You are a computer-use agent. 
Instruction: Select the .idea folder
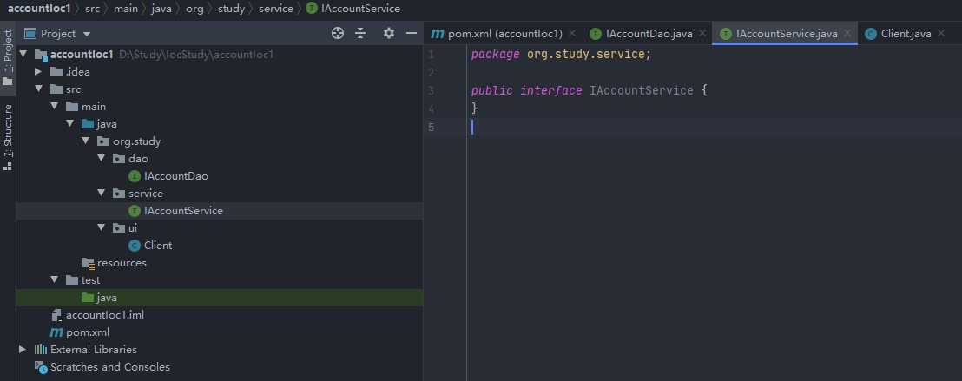(x=78, y=72)
